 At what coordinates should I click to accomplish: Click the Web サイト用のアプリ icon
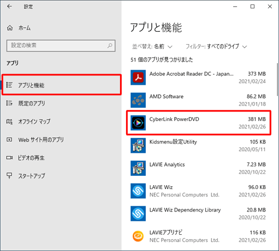click(9, 139)
